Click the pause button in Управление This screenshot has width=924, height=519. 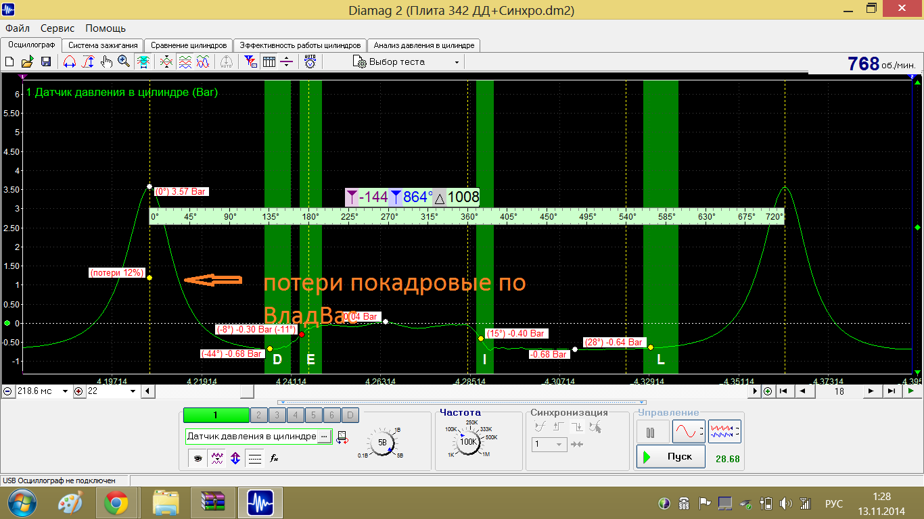click(x=651, y=432)
